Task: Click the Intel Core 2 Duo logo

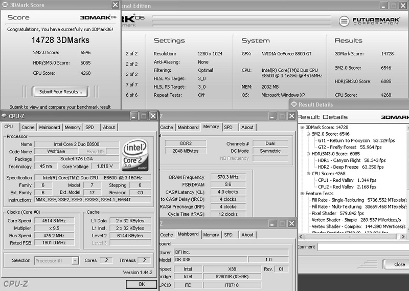Action: tap(135, 155)
